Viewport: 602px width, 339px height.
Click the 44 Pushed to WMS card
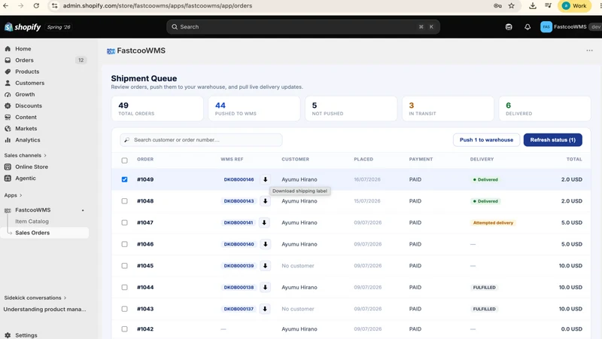tap(254, 108)
